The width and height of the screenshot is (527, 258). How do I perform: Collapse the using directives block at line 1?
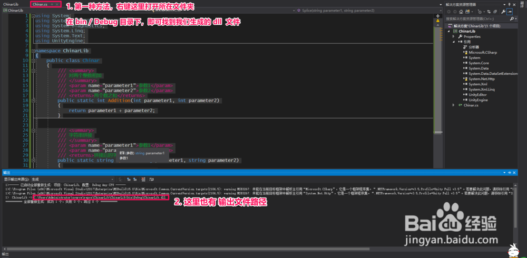(33, 16)
